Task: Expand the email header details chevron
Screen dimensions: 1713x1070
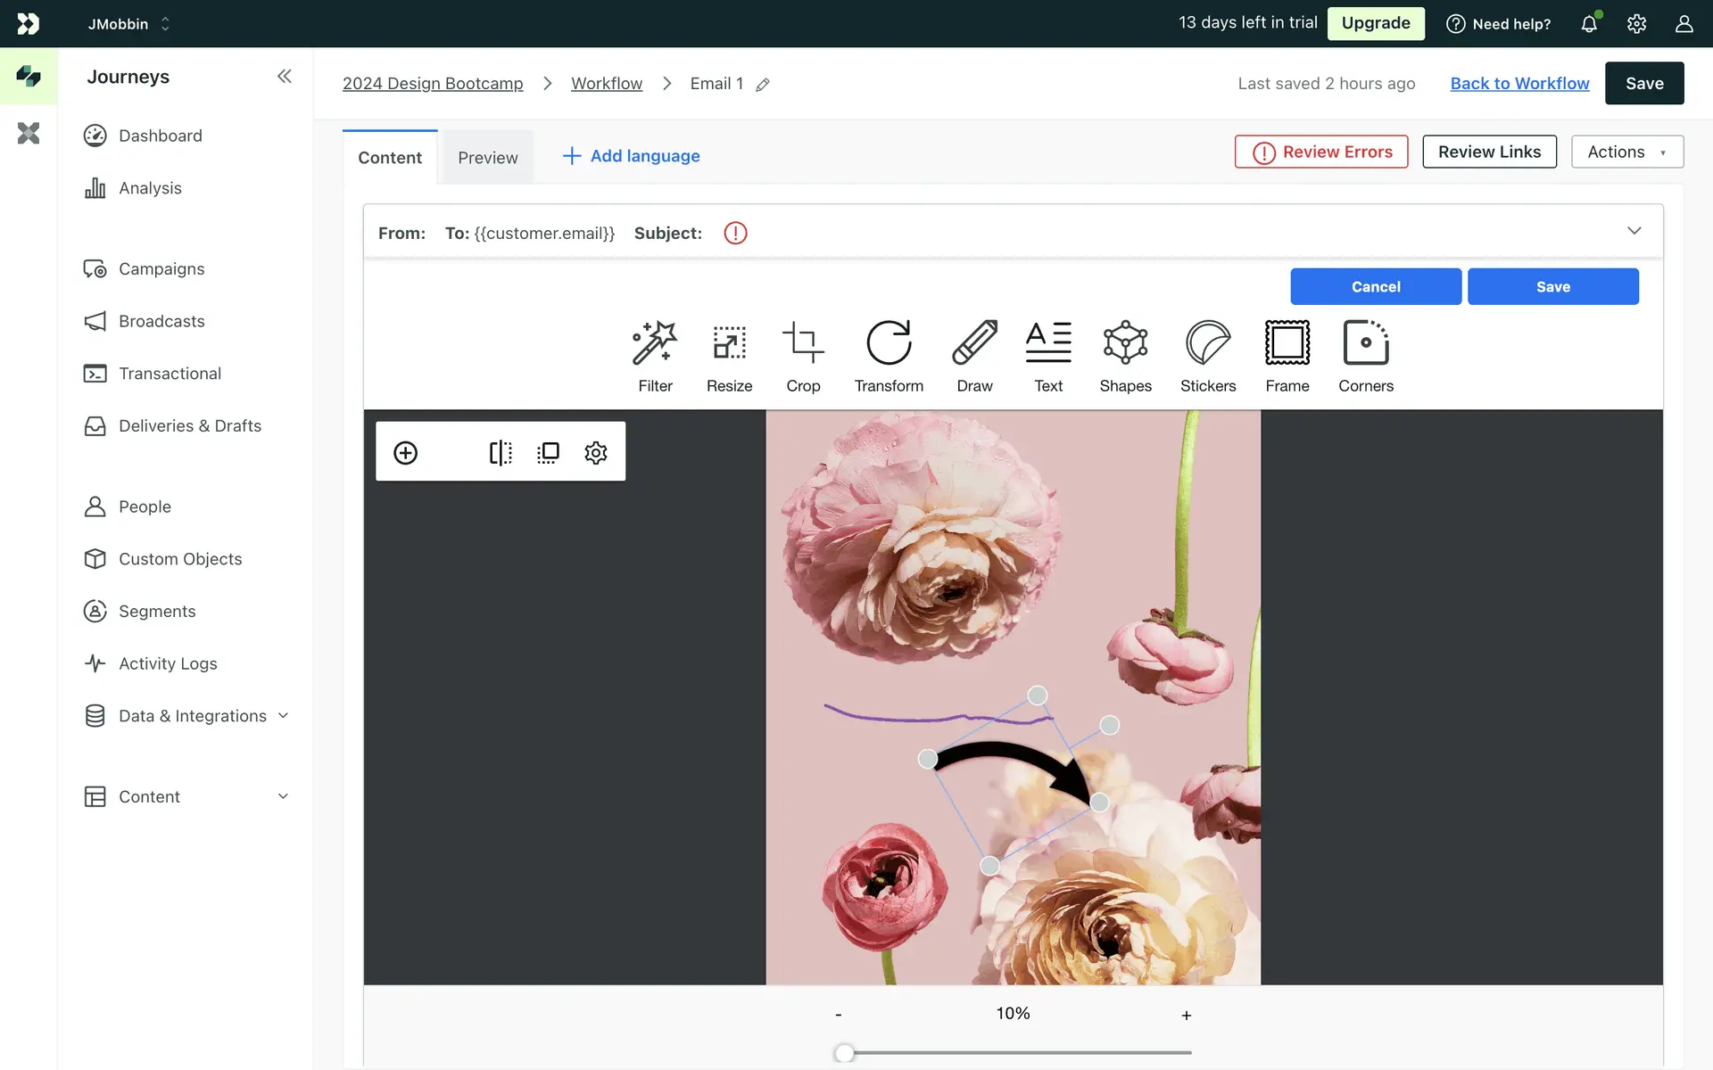Action: [x=1634, y=231]
